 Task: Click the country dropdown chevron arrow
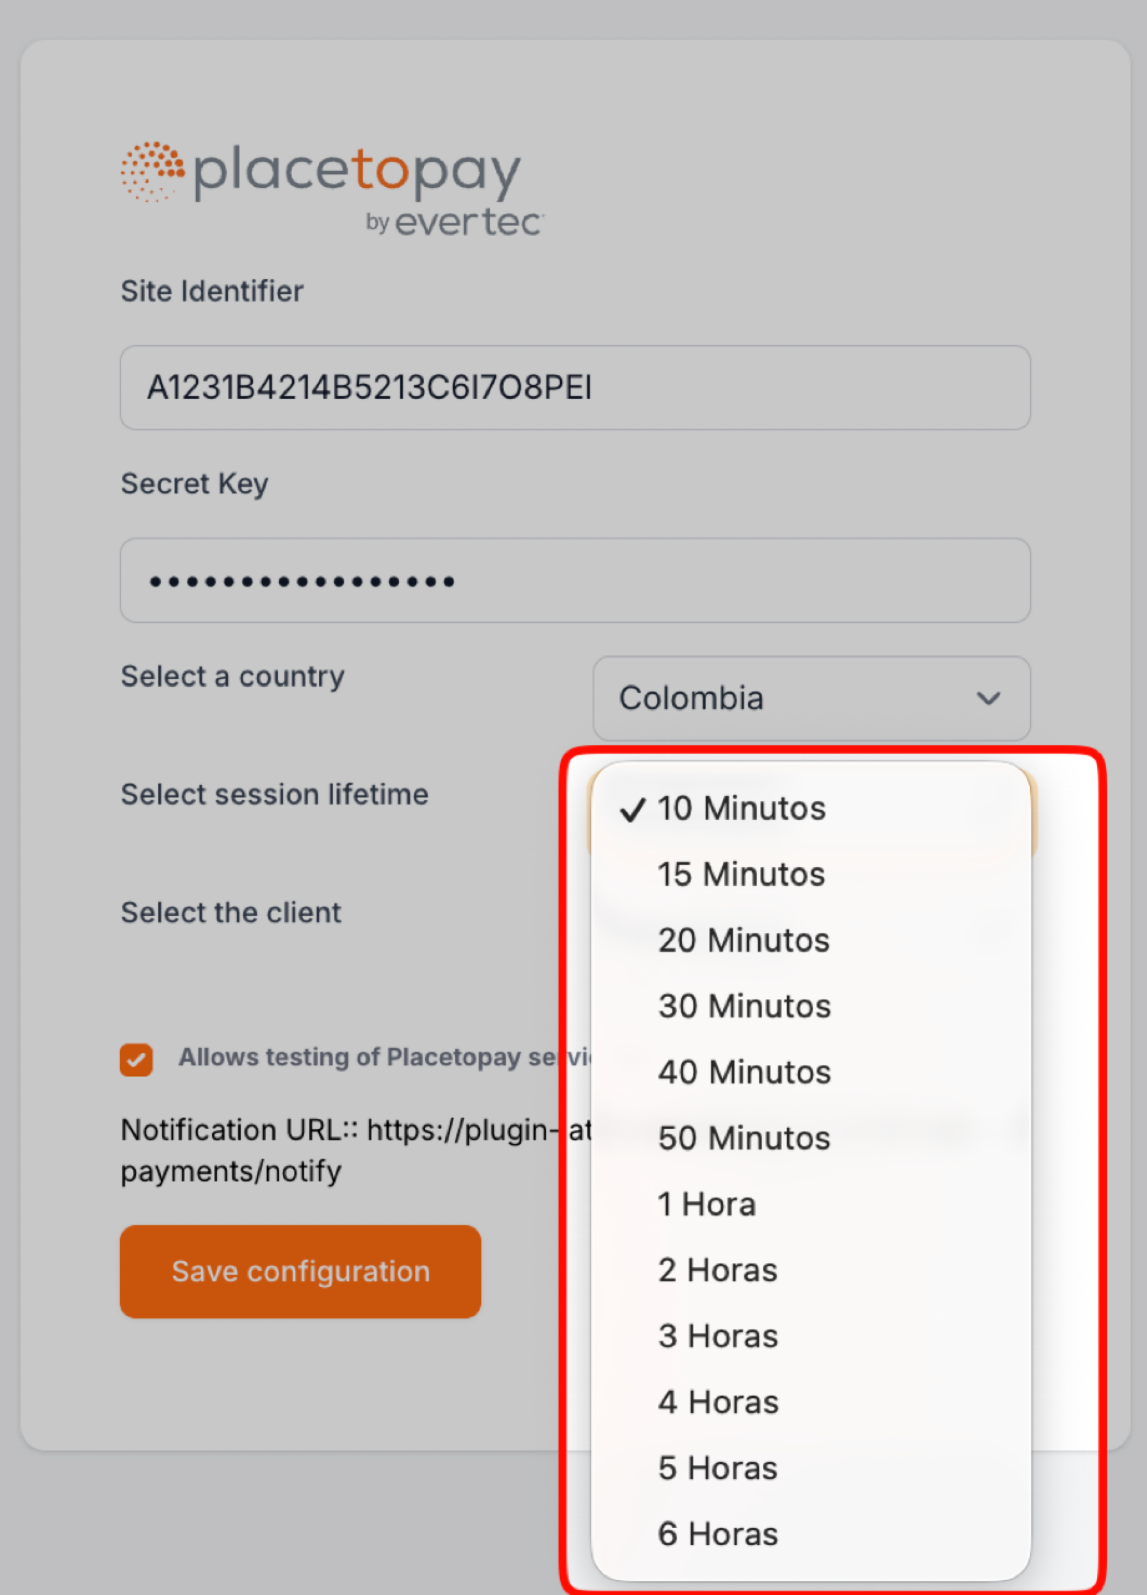pyautogui.click(x=988, y=698)
